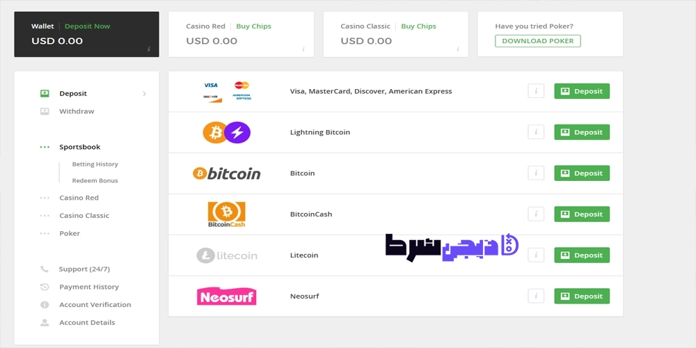This screenshot has height=348, width=696.
Task: Open info icon beside Bitcoin deposit
Action: pyautogui.click(x=536, y=173)
